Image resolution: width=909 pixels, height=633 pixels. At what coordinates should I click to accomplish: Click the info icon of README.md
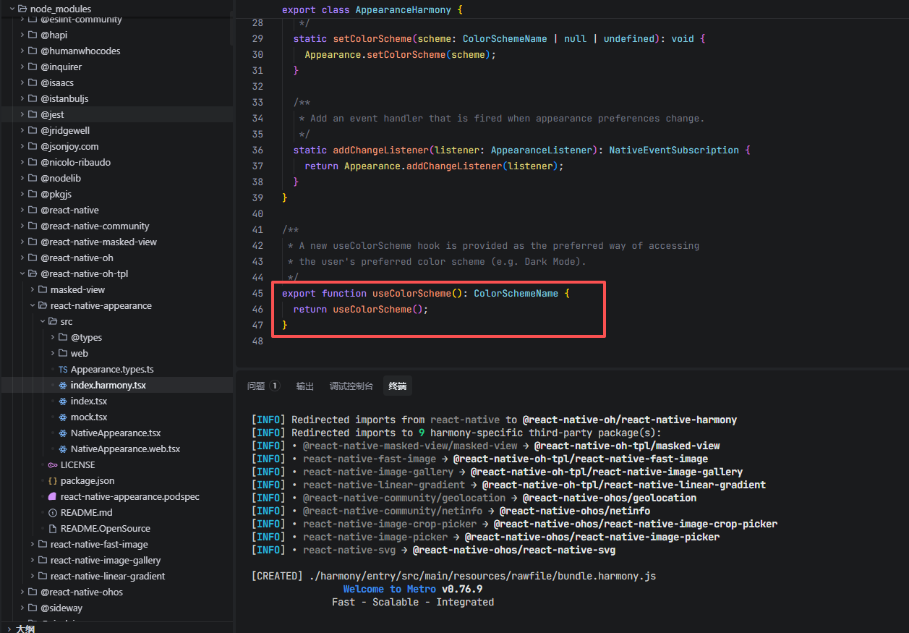point(53,512)
